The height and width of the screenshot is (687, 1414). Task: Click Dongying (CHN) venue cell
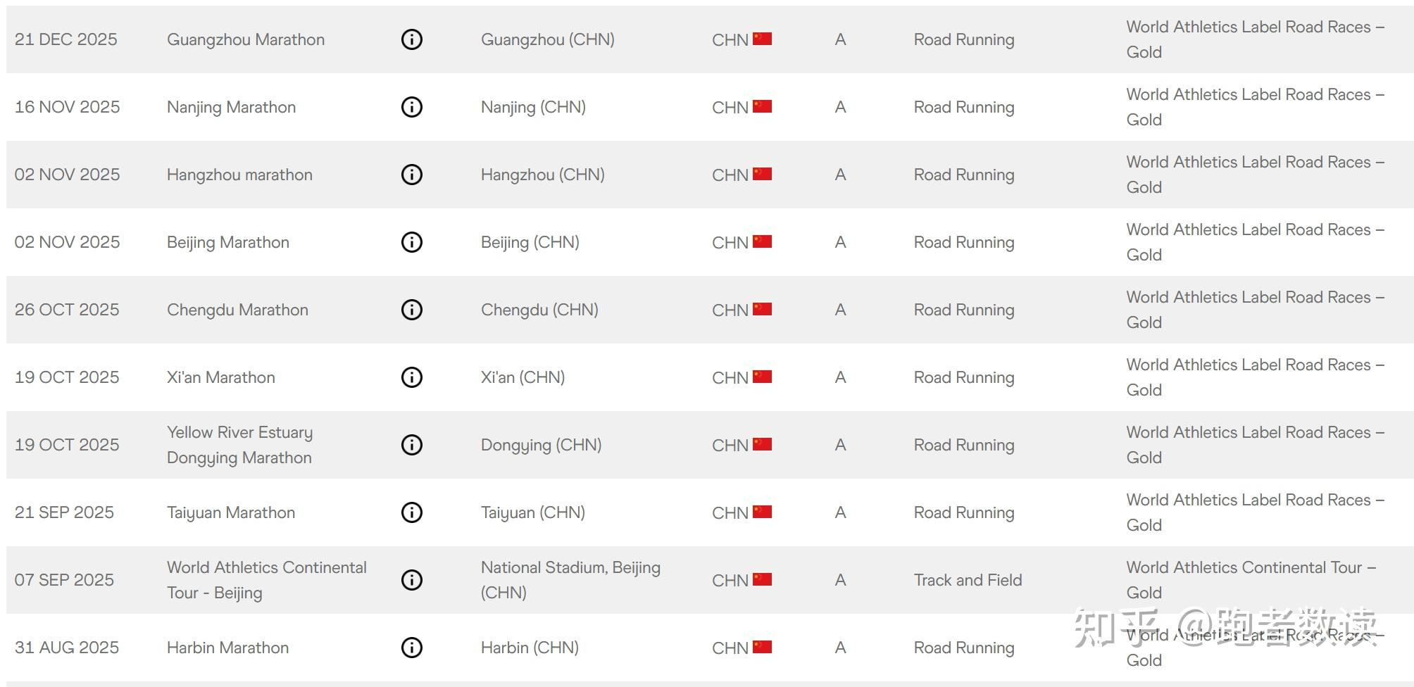click(x=541, y=445)
